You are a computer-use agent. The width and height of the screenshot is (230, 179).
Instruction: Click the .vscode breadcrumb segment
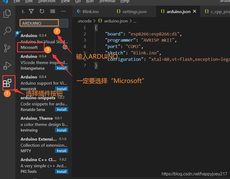84,21
